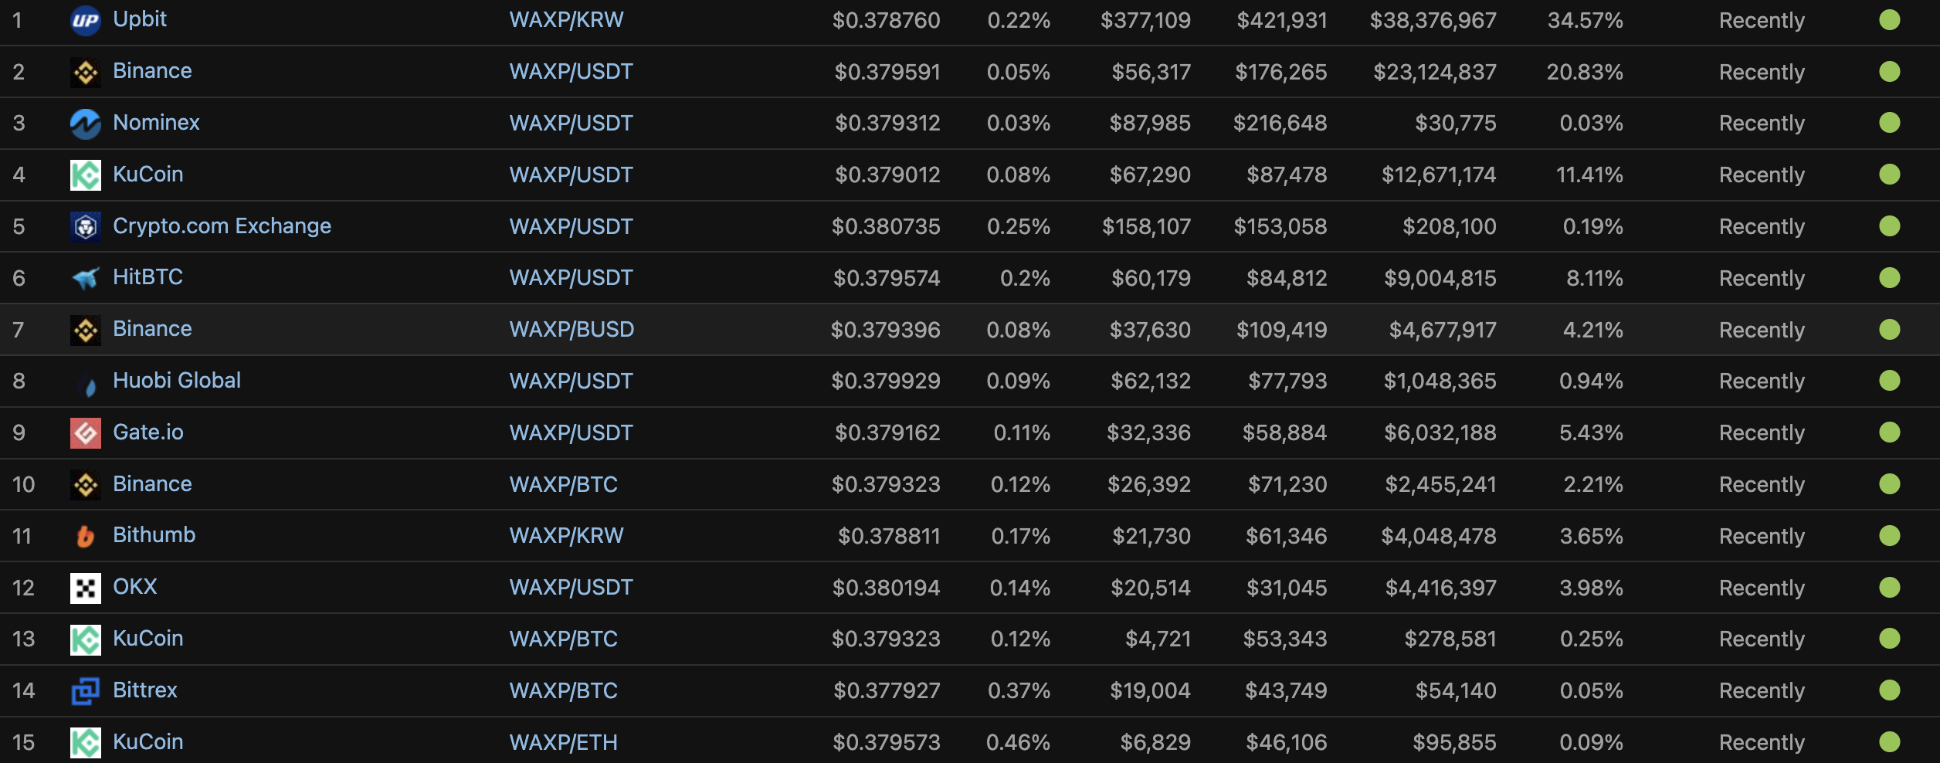Screen dimensions: 1940x763
Task: Open the Binance name in the WAXP/BUSD row
Action: click(x=152, y=329)
